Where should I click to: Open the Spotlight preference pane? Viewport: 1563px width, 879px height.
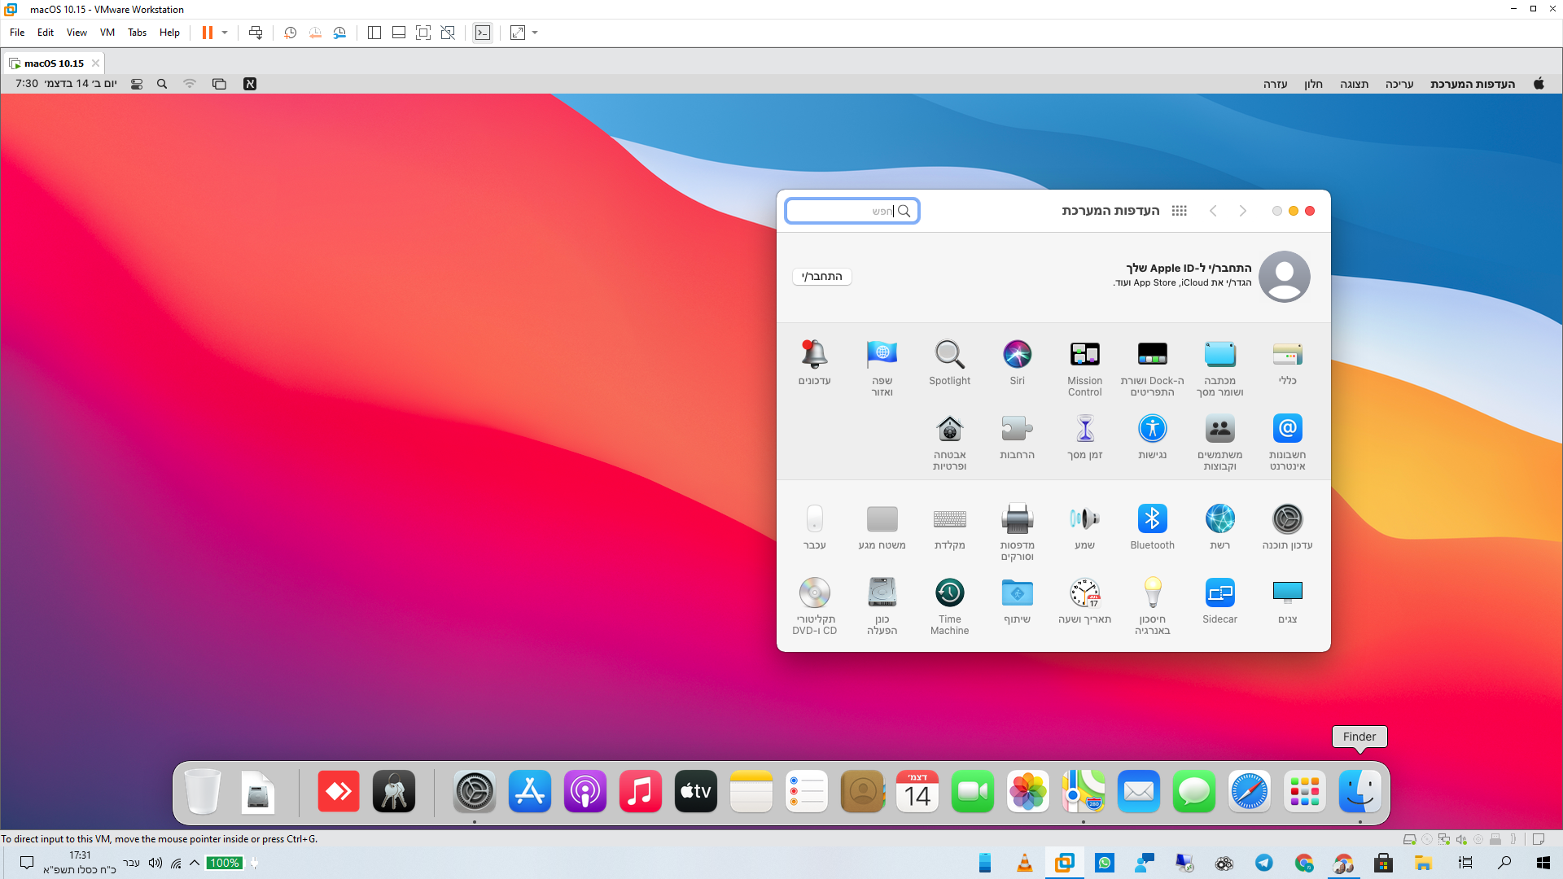[949, 363]
